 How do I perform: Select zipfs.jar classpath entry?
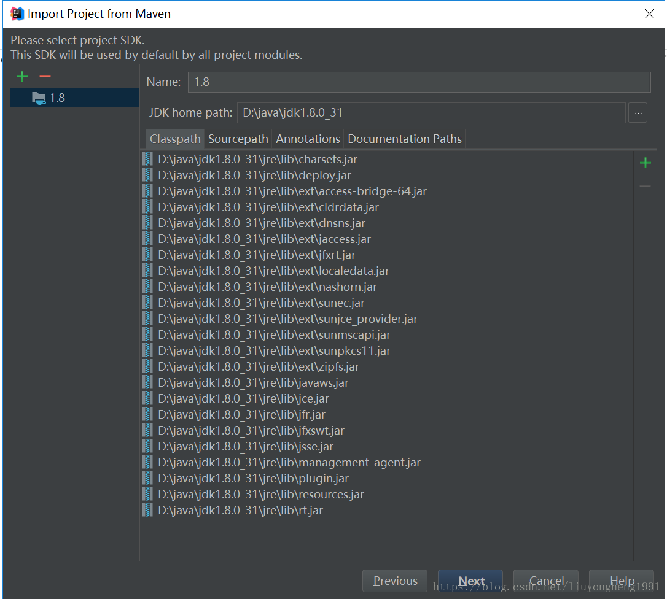pyautogui.click(x=387, y=366)
